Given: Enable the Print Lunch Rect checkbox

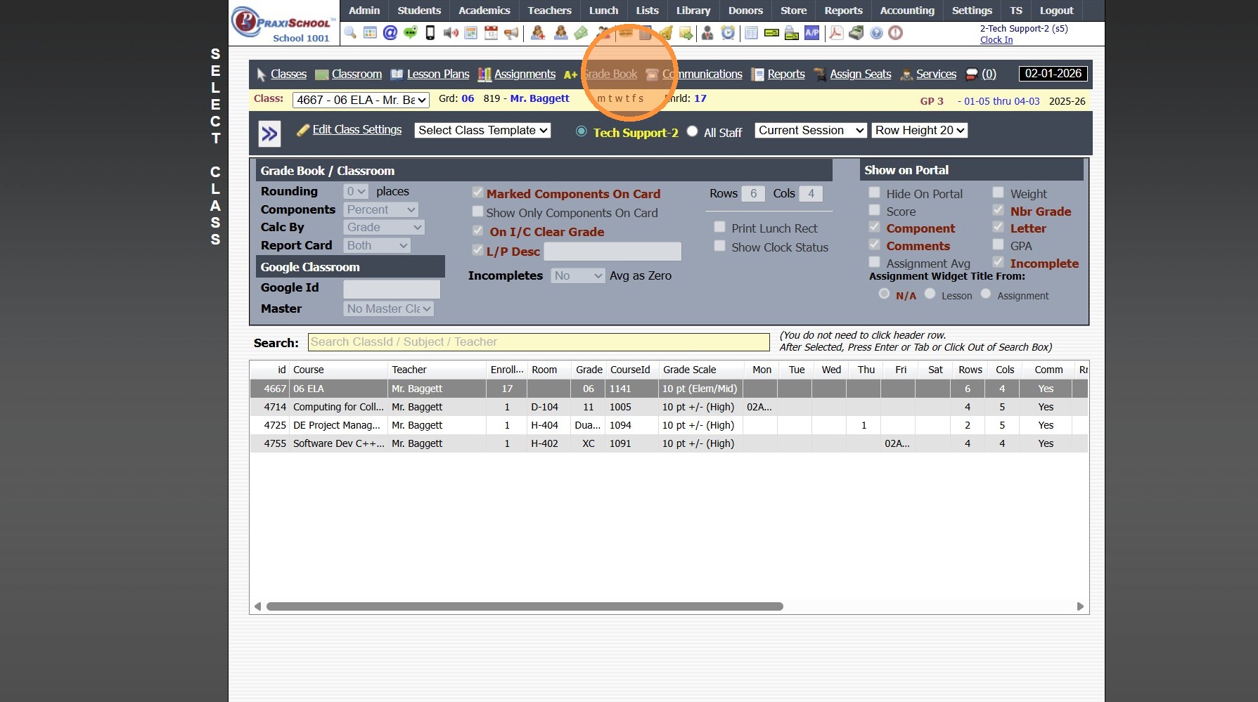Looking at the screenshot, I should (x=719, y=227).
